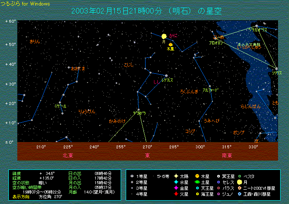
Task: Click the first magnitude star (1等星) legend icon
Action: click(132, 176)
